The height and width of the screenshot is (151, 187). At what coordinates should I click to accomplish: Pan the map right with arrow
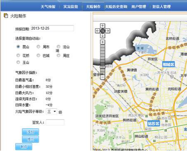108,31
